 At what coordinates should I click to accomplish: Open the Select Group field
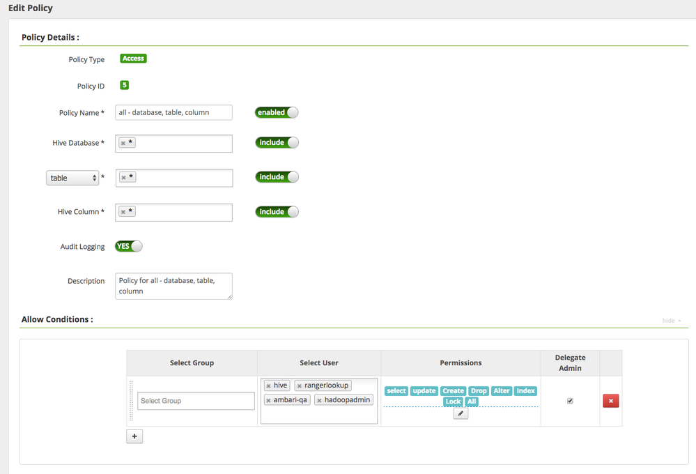[x=196, y=401]
